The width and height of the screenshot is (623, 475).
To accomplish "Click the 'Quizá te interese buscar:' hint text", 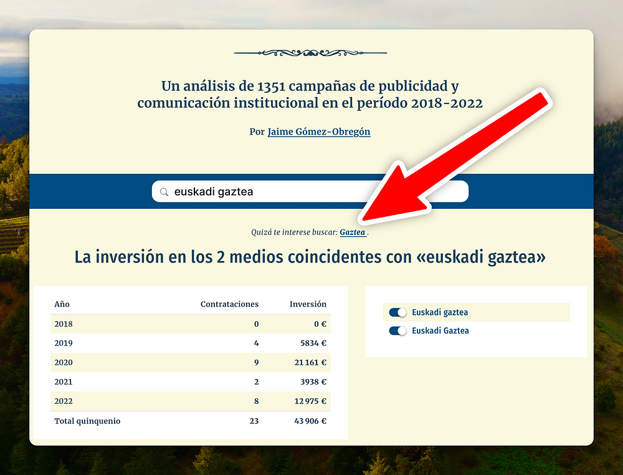I will click(294, 232).
